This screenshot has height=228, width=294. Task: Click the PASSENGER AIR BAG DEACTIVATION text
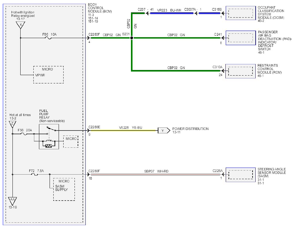tap(274, 36)
